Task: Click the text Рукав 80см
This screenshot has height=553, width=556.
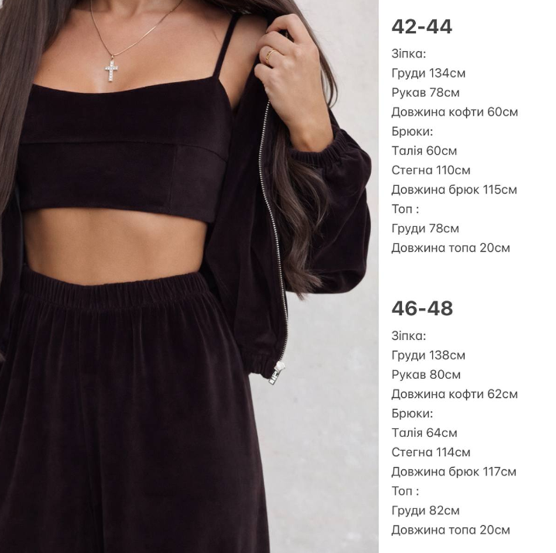Action: coord(426,375)
